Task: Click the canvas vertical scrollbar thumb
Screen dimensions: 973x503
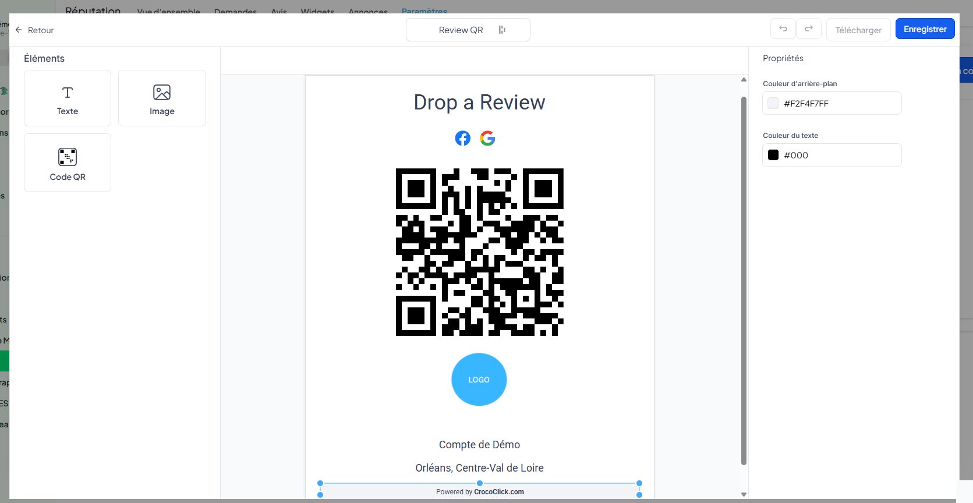Action: pyautogui.click(x=744, y=281)
